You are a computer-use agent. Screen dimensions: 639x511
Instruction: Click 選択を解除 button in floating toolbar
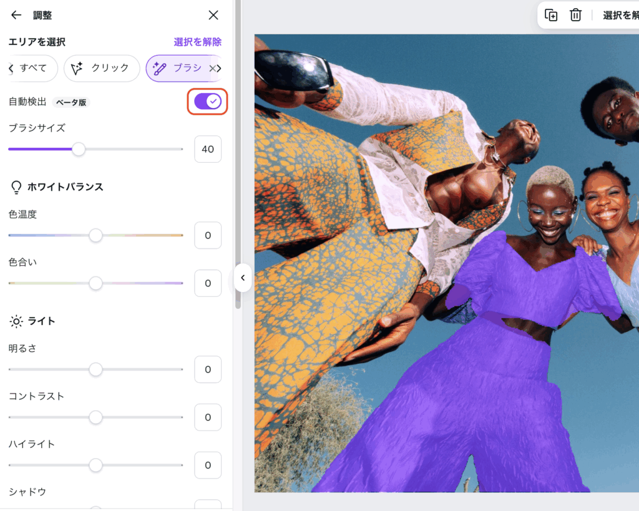tap(620, 15)
